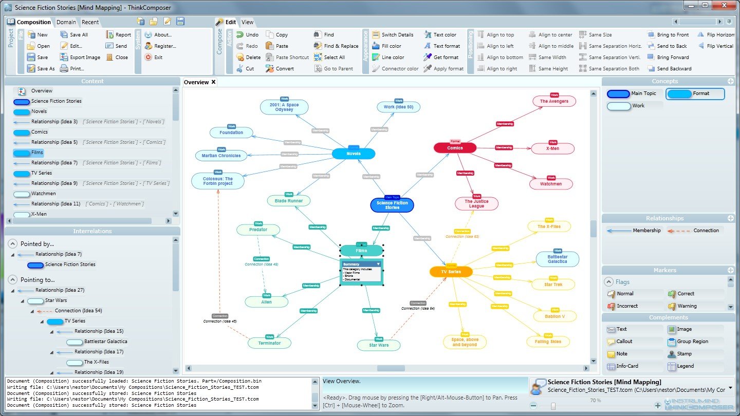Click the Go to Parent icon
Image resolution: width=740 pixels, height=416 pixels.
click(x=318, y=69)
